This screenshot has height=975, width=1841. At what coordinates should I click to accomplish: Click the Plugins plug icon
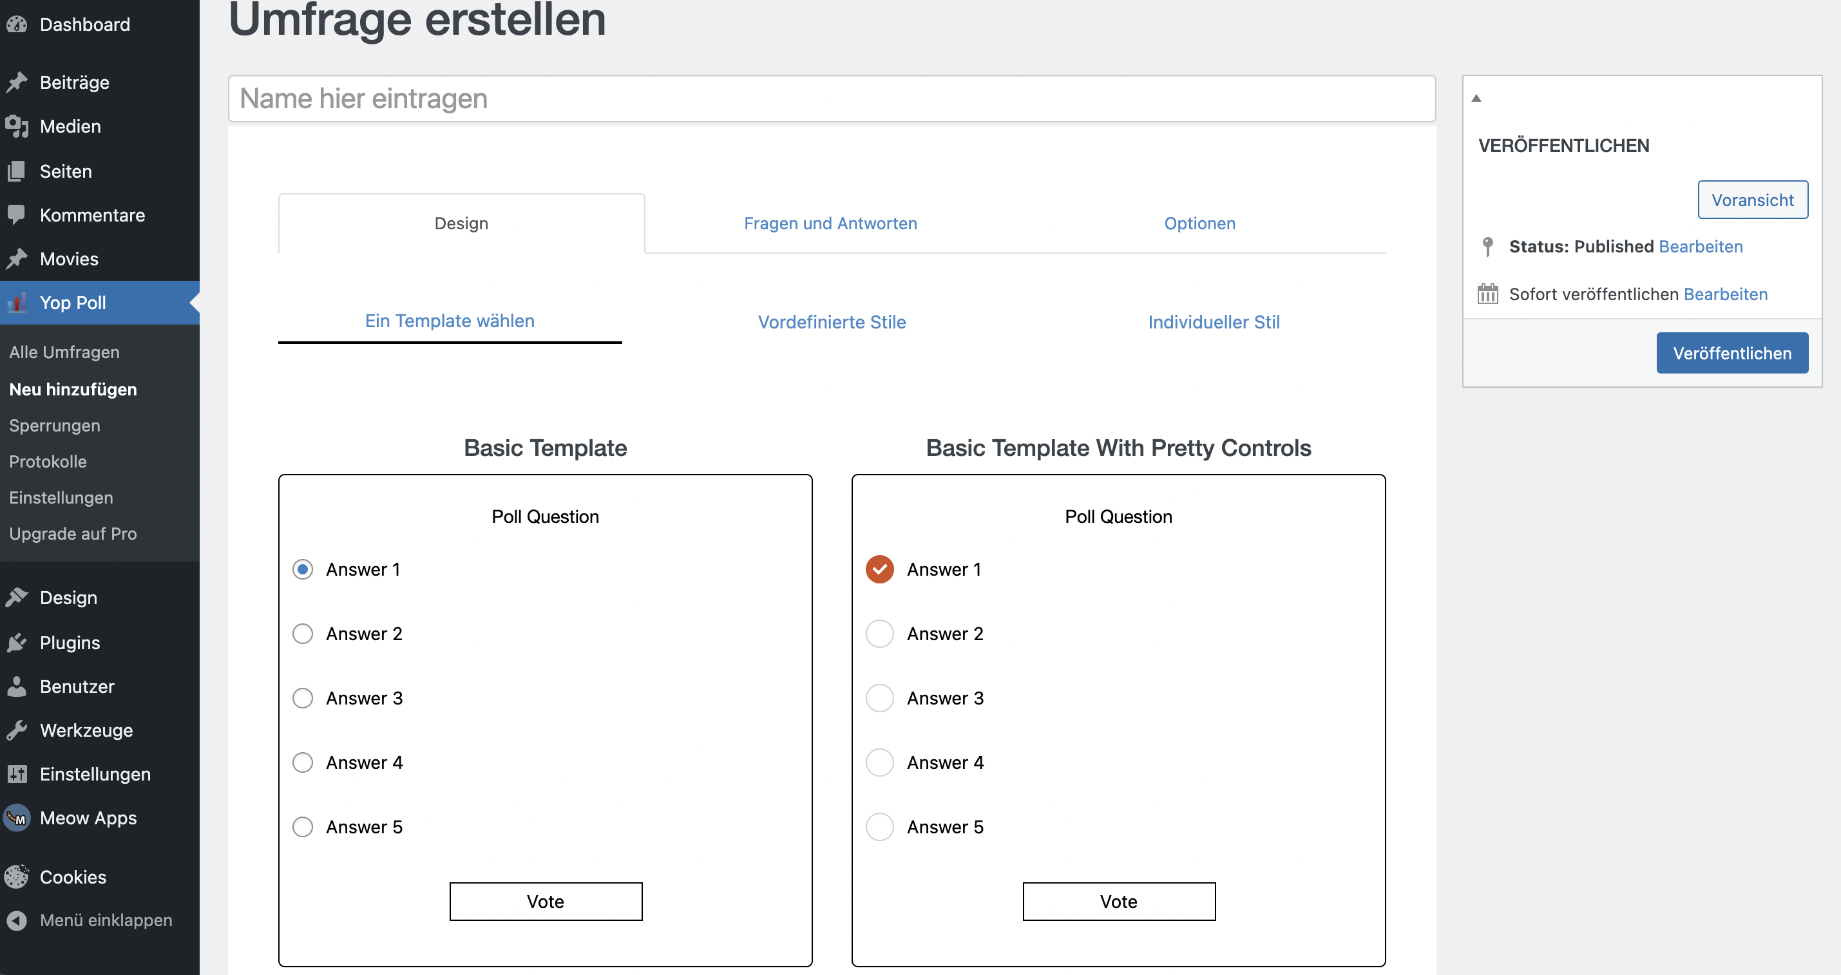click(17, 643)
